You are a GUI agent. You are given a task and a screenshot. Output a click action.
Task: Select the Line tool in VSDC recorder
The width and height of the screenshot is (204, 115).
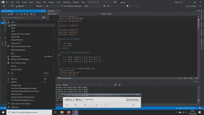coord(77,105)
